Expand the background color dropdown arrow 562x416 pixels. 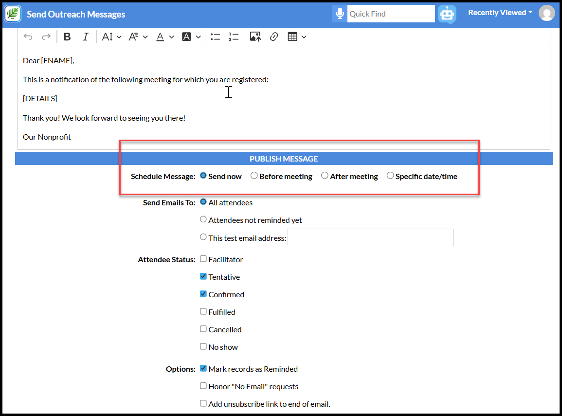[x=198, y=37]
